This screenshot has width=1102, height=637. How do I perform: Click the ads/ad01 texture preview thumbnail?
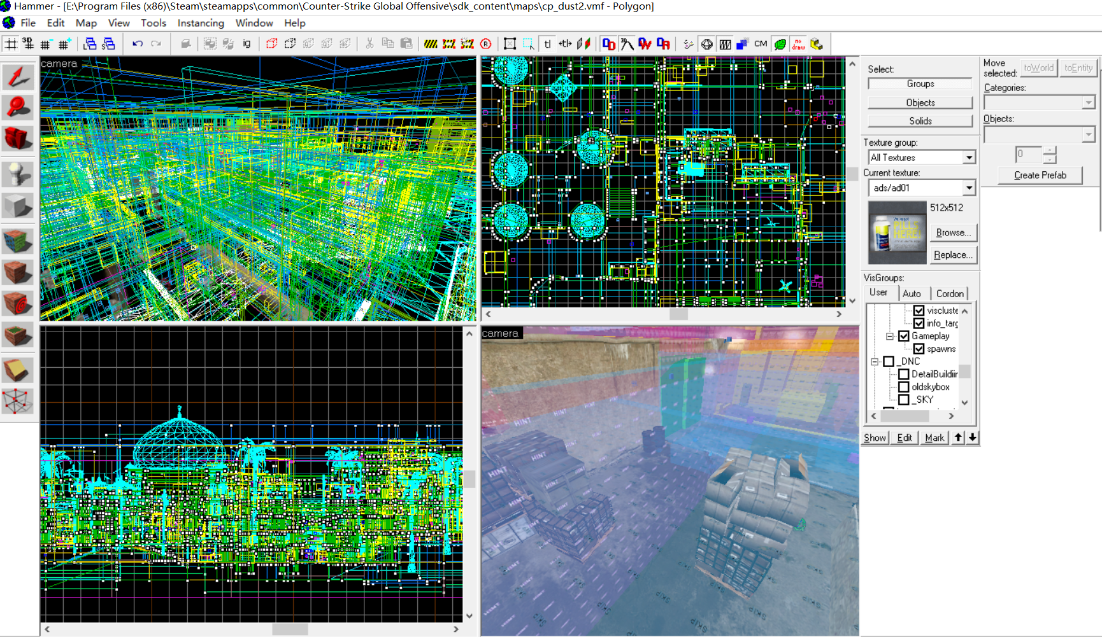click(x=898, y=233)
